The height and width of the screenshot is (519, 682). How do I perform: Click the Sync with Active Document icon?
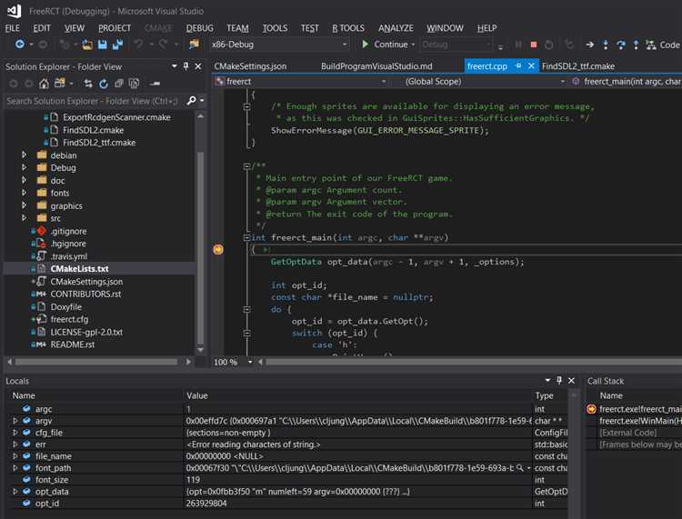(88, 84)
